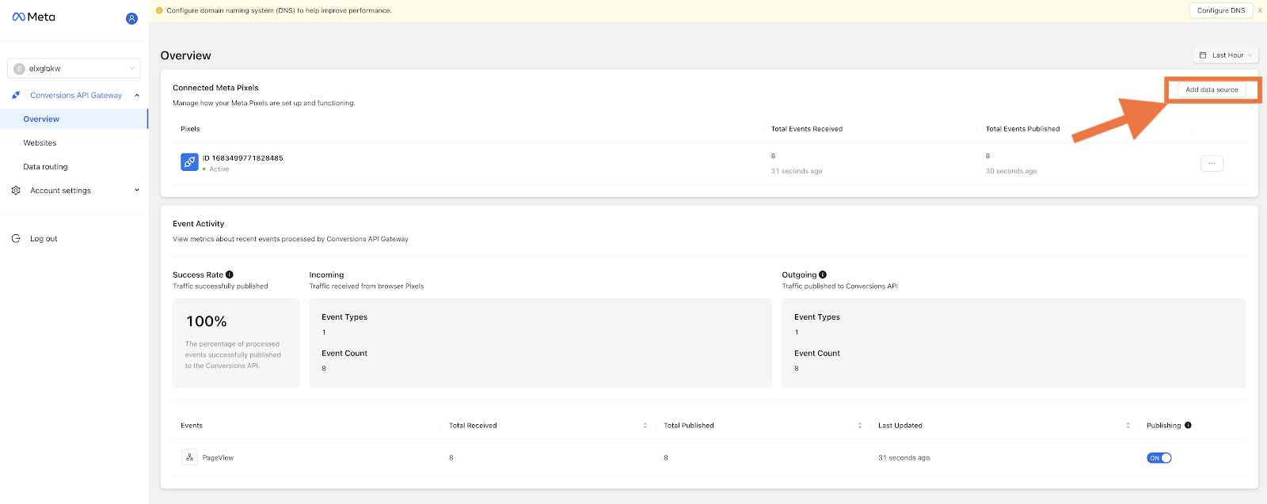Click the PageView event icon
The height and width of the screenshot is (504, 1267).
[189, 457]
